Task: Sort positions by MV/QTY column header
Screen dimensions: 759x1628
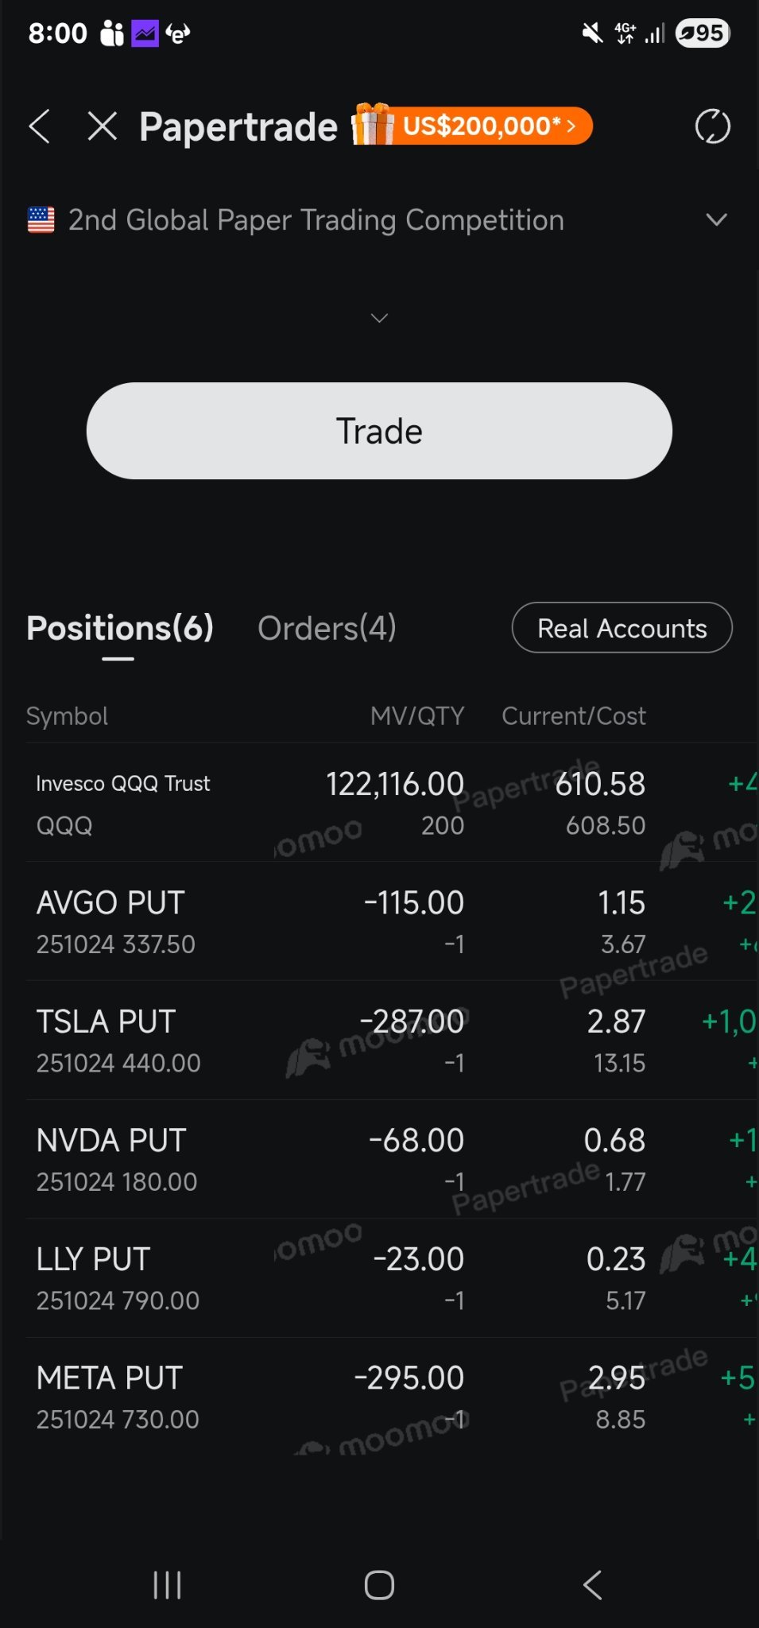Action: (x=417, y=716)
